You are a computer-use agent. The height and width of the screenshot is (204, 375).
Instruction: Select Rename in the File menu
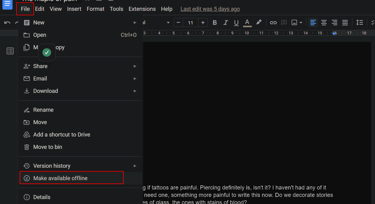coord(81,110)
